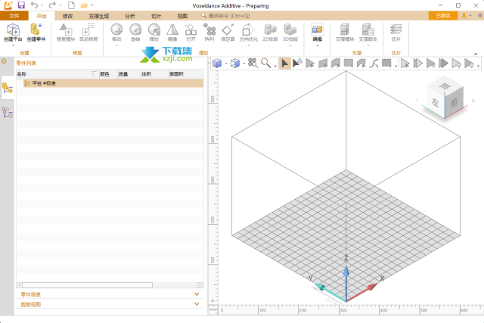
Task: Click the 创建零件 (create part) icon
Action: pyautogui.click(x=36, y=30)
